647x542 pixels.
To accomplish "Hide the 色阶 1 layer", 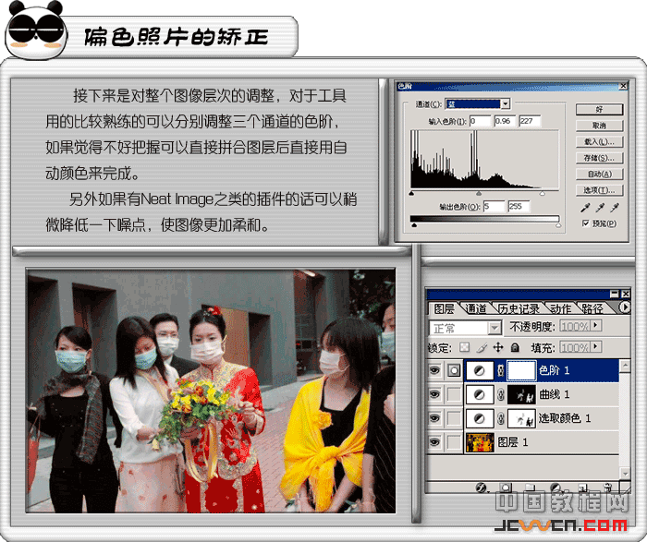I will [x=435, y=370].
